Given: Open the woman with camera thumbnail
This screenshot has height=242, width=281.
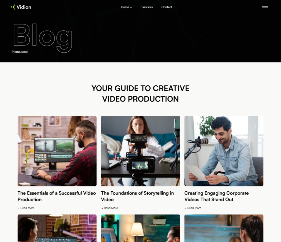Looking at the screenshot, I should tap(140, 151).
